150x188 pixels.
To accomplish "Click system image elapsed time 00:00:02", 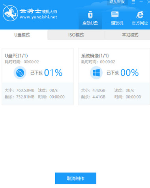I will [x=107, y=62].
